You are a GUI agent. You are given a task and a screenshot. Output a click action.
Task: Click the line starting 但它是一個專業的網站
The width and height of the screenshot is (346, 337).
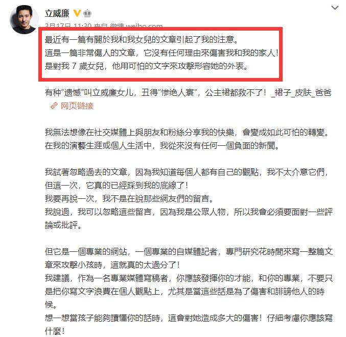[x=189, y=251]
